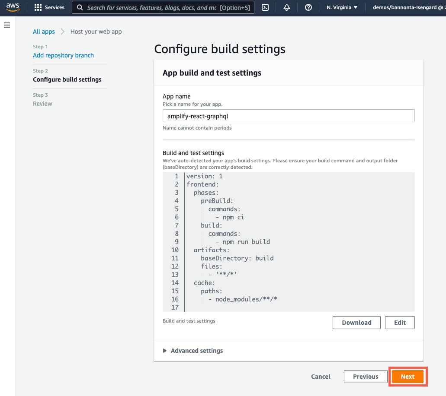Viewport: 446px width, 396px height.
Task: Click the search magnifier icon
Action: [80, 7]
